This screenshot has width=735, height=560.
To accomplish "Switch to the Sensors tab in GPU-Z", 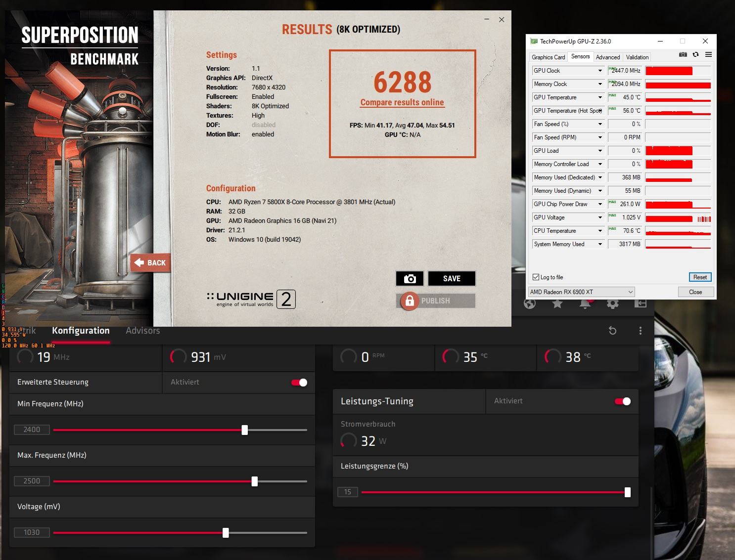I will coord(580,56).
